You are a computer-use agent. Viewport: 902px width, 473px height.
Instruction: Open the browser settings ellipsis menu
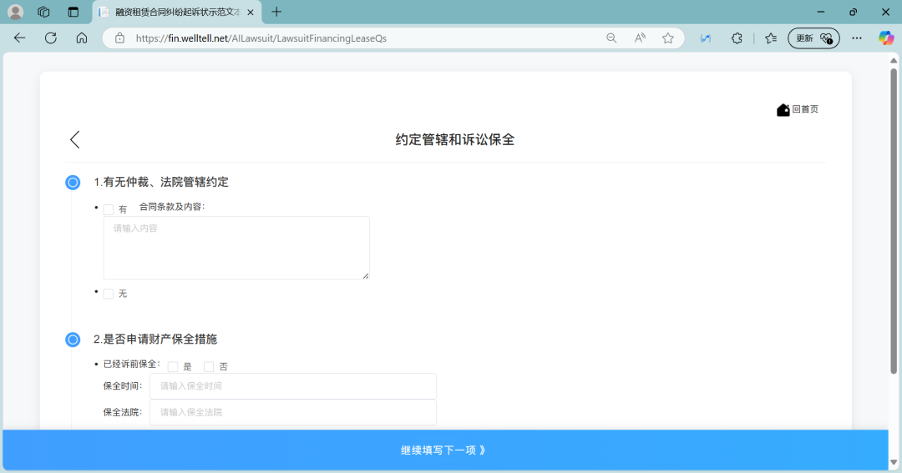coord(857,38)
